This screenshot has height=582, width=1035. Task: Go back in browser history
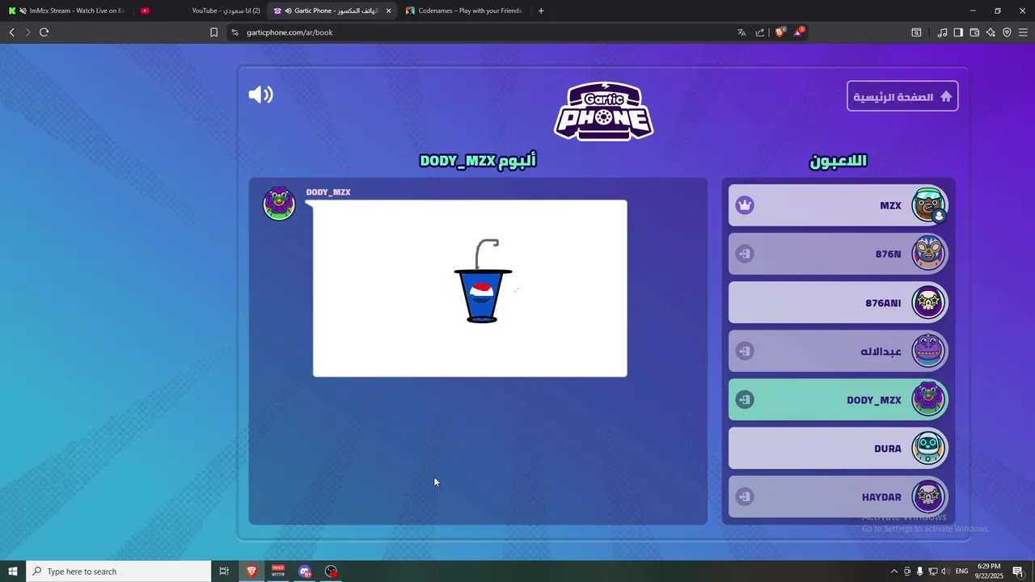point(11,32)
